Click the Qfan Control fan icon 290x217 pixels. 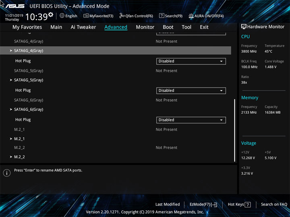[x=122, y=16]
